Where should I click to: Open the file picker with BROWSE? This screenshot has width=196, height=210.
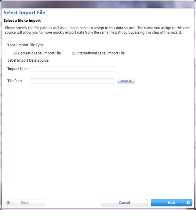(x=126, y=81)
